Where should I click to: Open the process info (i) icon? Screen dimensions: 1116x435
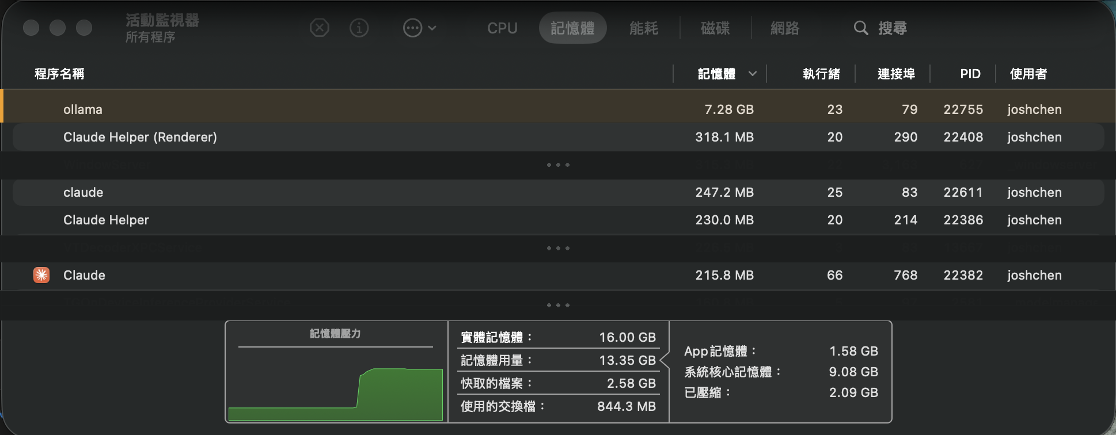[x=359, y=28]
